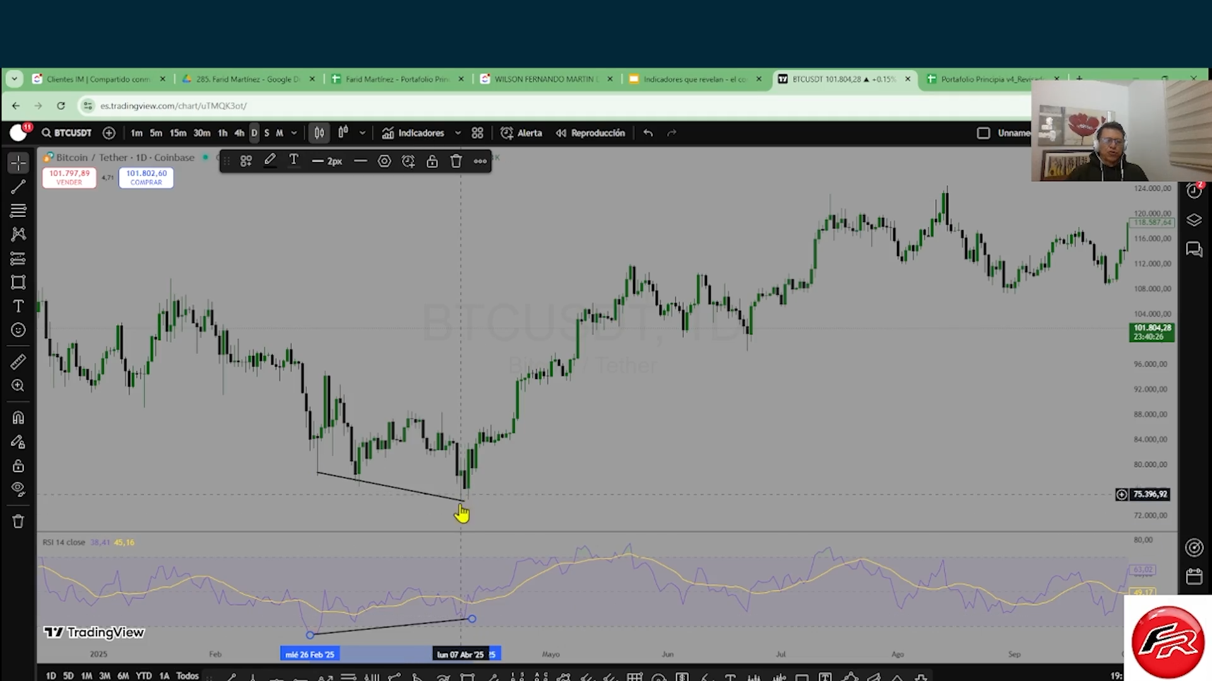The image size is (1212, 681).
Task: Click the blue COMPRAR buy button
Action: tap(146, 178)
